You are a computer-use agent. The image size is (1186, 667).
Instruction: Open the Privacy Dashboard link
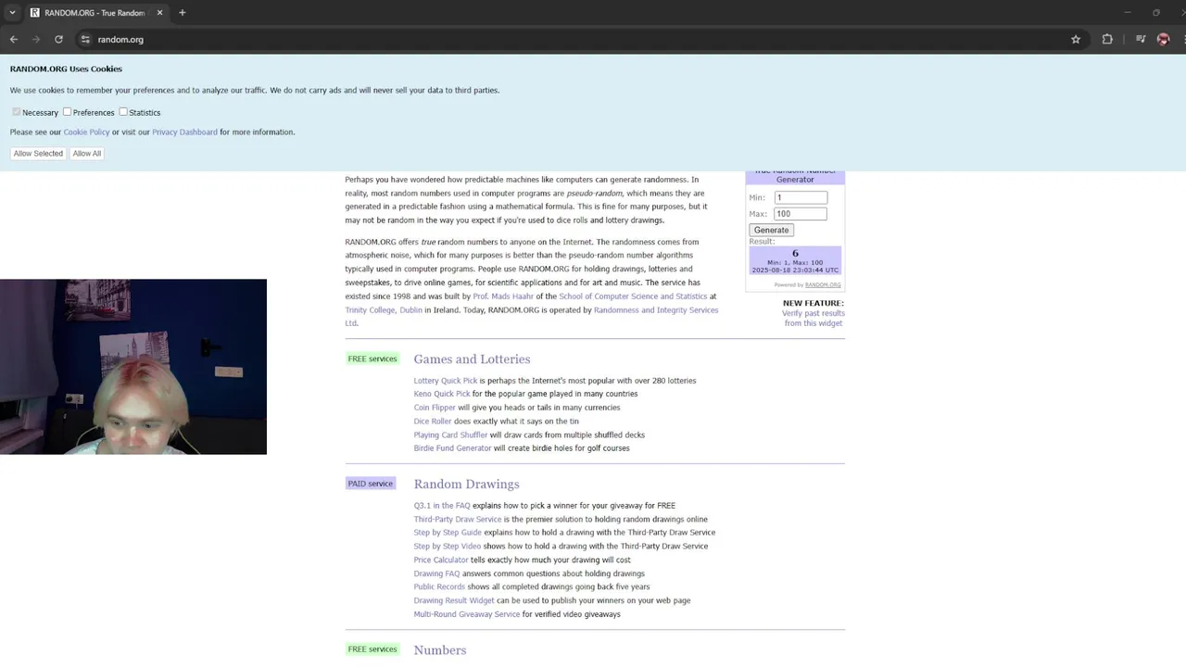click(x=184, y=132)
